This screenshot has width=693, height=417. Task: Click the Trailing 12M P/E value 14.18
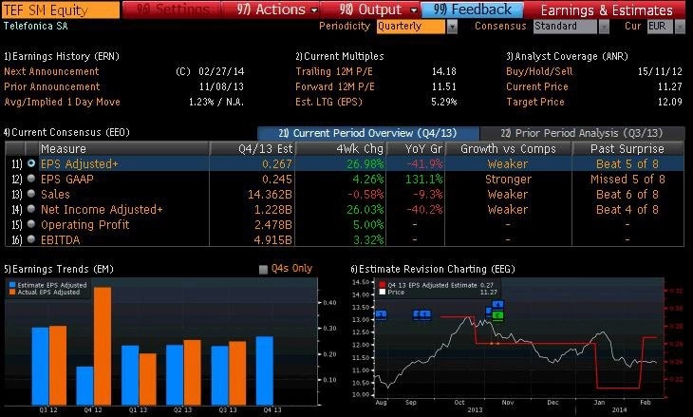(x=443, y=71)
